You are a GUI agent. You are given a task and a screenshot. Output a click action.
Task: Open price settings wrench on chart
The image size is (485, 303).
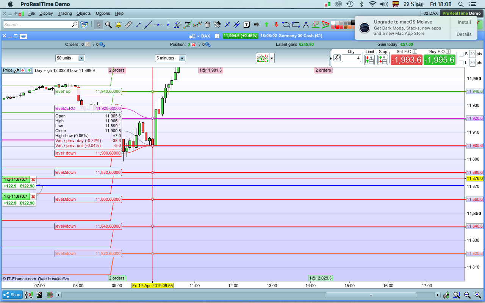click(x=17, y=70)
